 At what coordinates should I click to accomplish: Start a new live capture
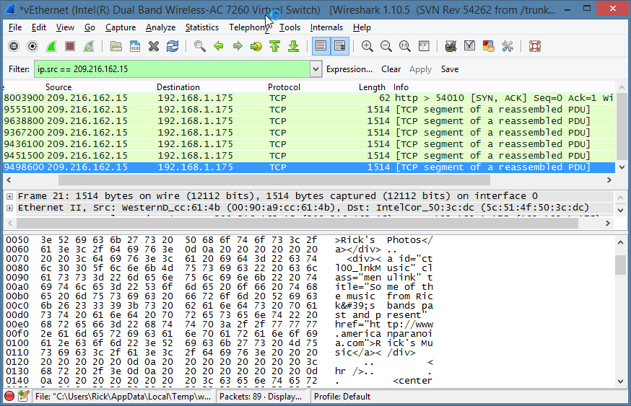pos(51,46)
